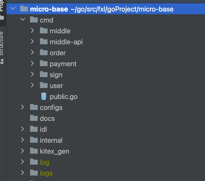Expand the sign folder chevron

coord(32,74)
